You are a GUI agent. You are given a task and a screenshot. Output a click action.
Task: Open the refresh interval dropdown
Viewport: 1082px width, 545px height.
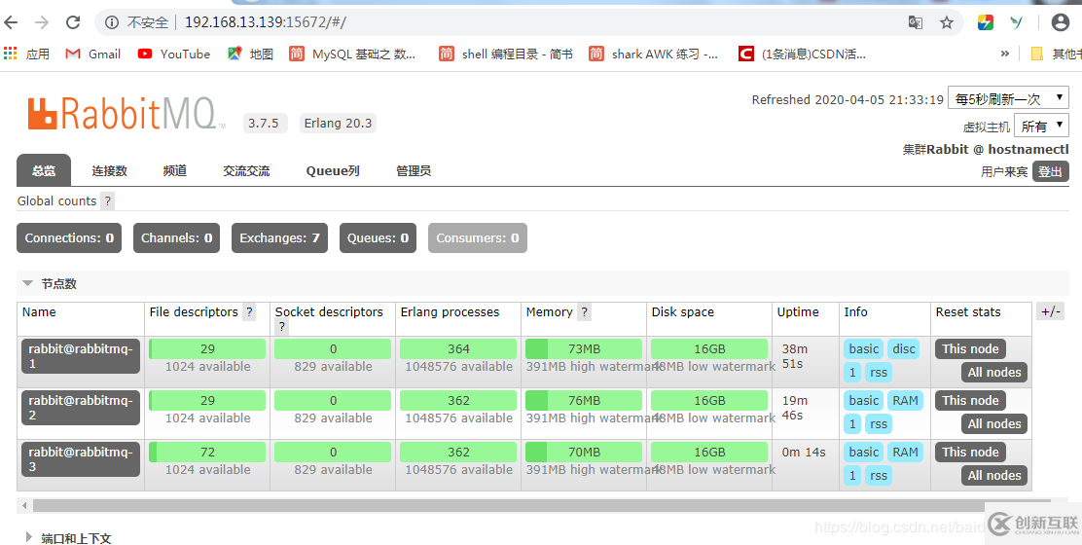pos(1008,98)
